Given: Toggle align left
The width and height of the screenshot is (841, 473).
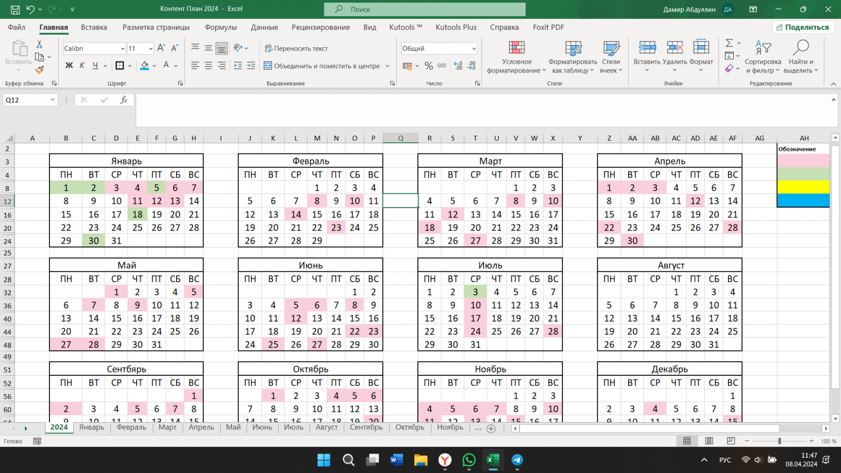Looking at the screenshot, I should (195, 66).
